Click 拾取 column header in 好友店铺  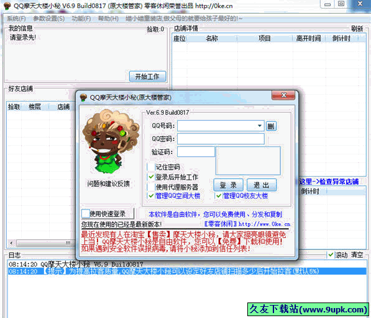point(14,107)
